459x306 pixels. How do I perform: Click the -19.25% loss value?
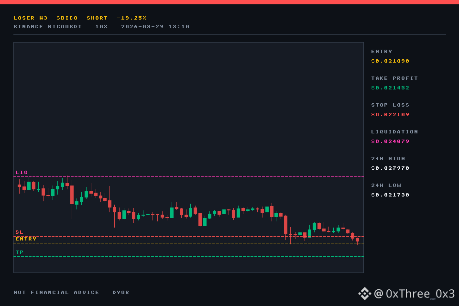[131, 18]
